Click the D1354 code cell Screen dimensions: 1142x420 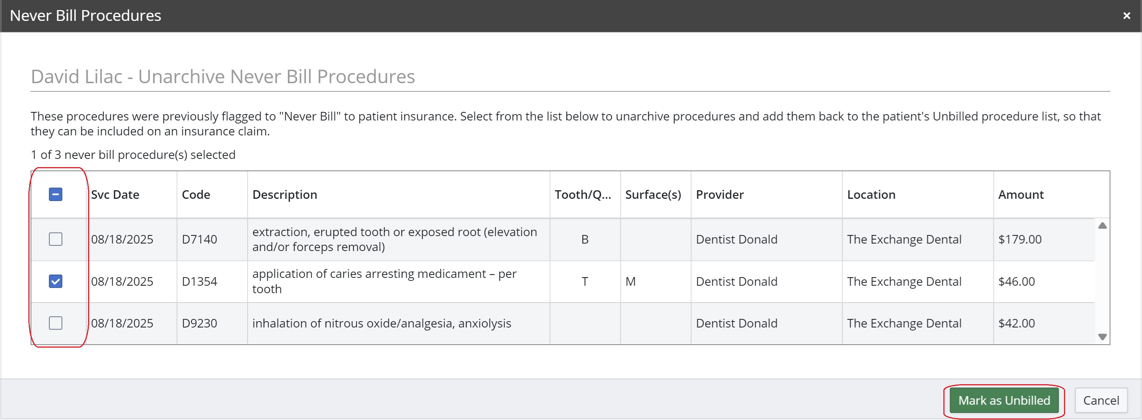coord(199,282)
